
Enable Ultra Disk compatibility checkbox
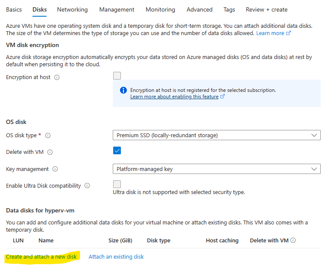coord(117,184)
